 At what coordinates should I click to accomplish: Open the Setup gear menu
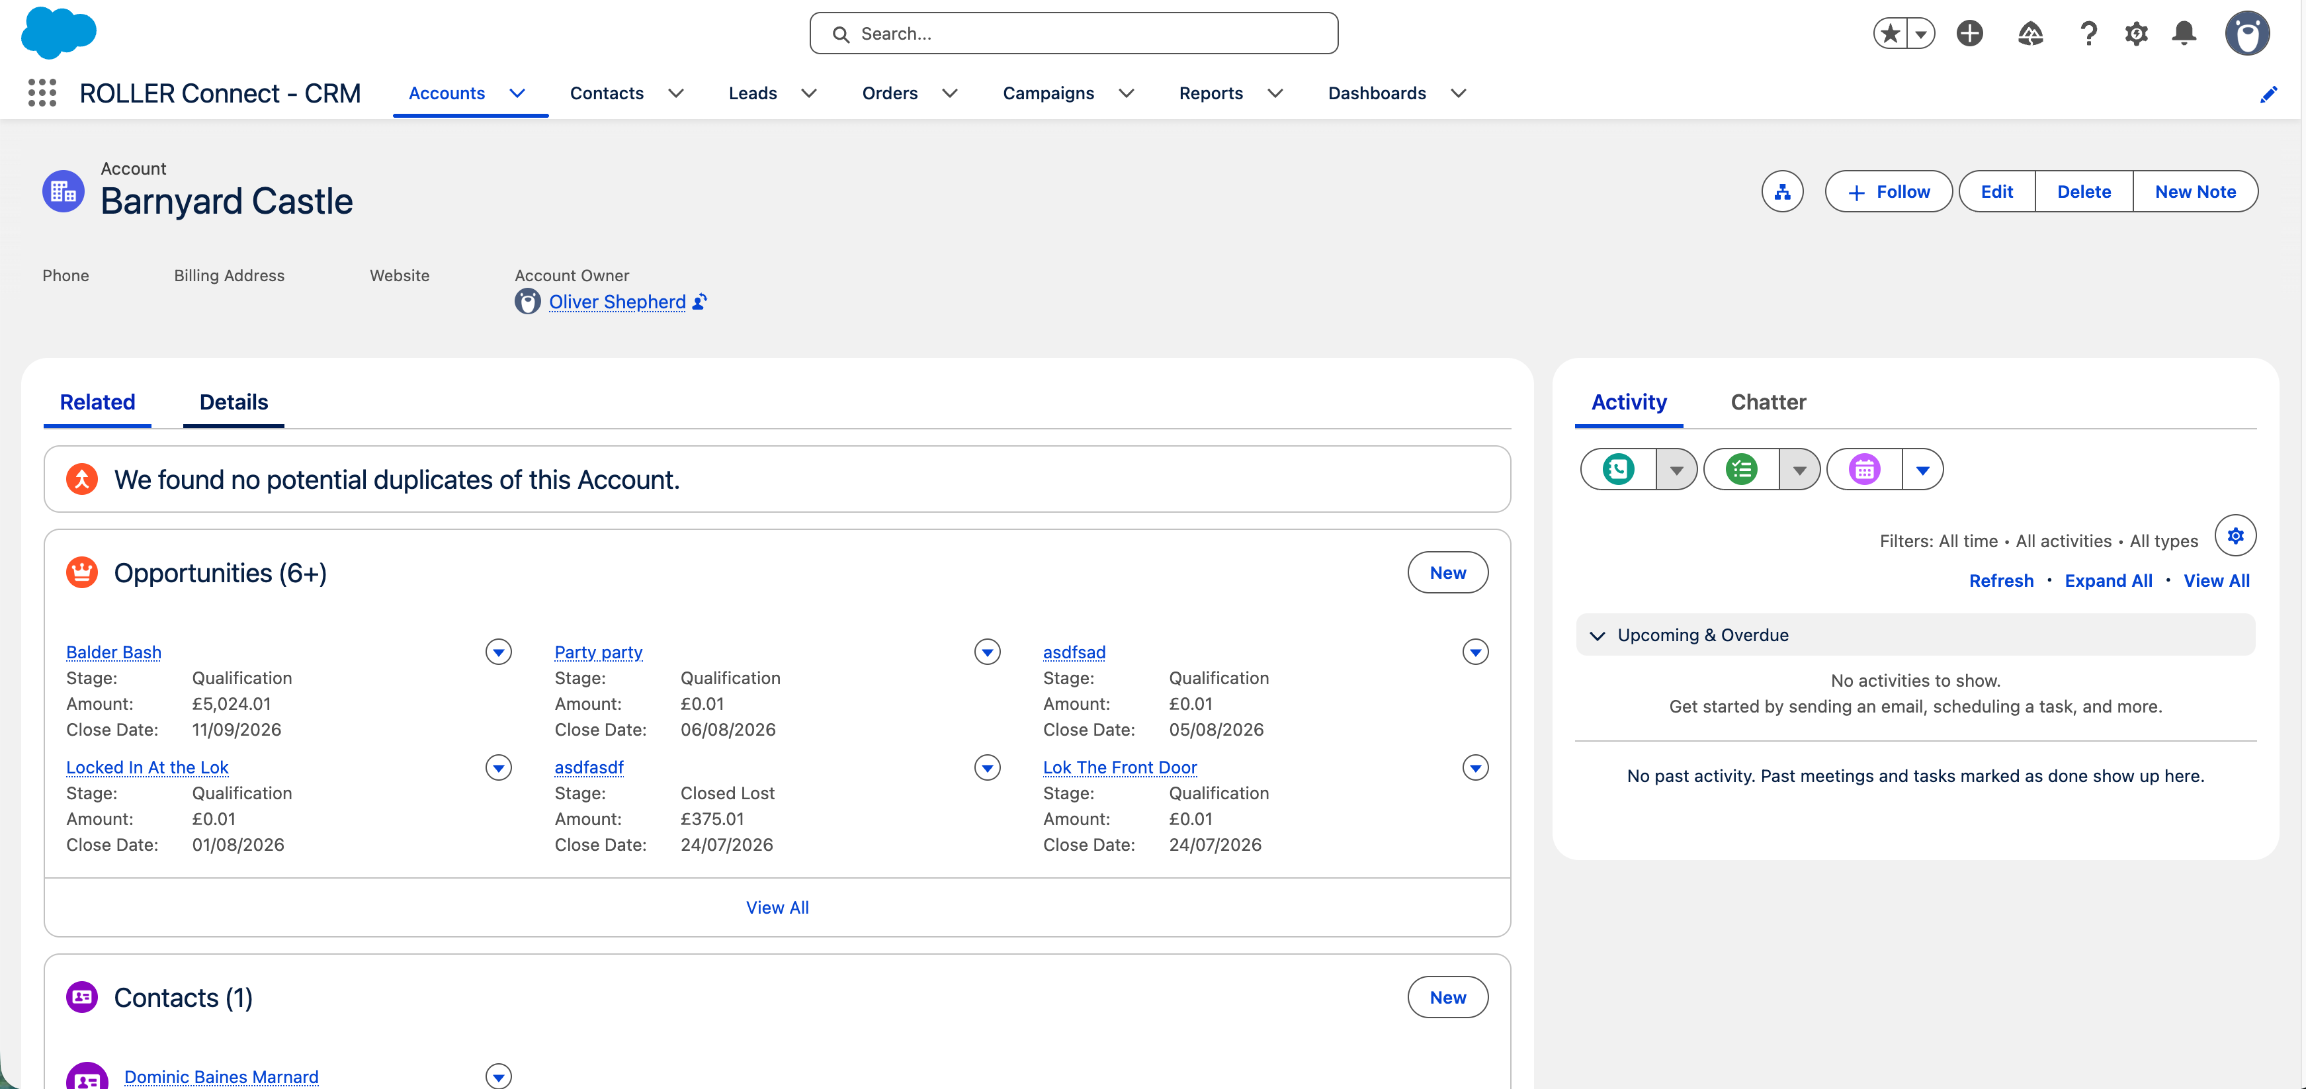point(2136,33)
